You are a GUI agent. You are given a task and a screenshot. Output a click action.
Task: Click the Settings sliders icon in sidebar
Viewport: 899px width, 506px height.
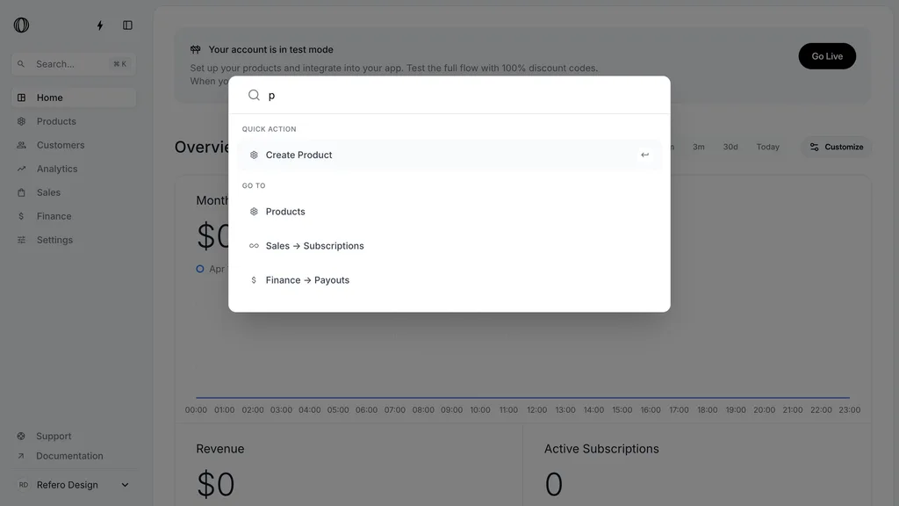pyautogui.click(x=21, y=240)
